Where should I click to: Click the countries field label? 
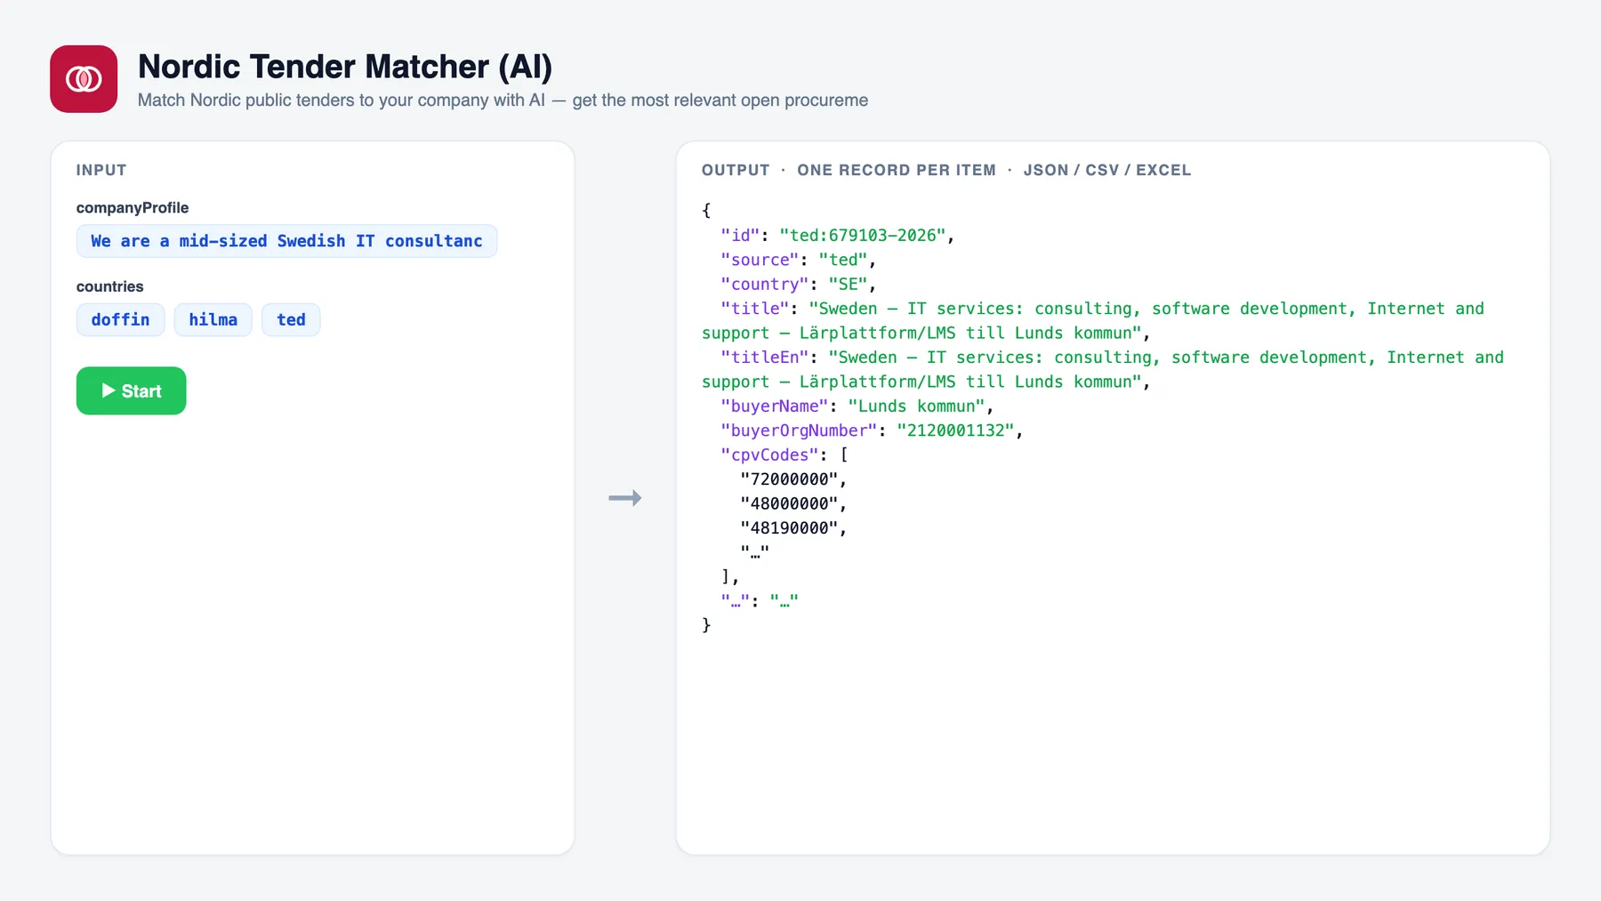tap(109, 286)
